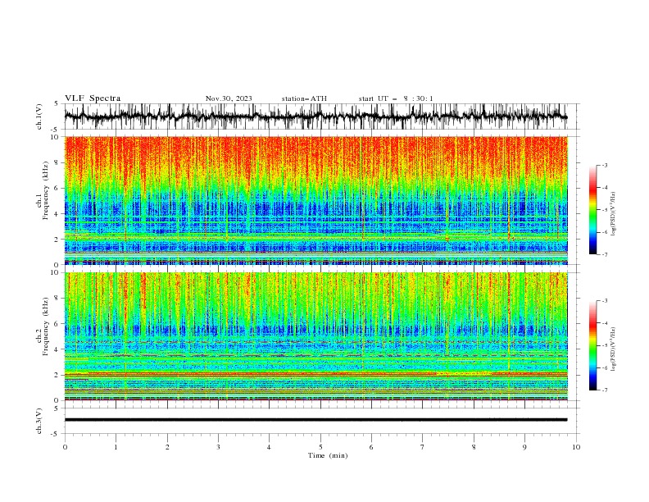Click inside the ch.2 spectrogram panel
Screen dimensions: 649x502
pos(315,336)
